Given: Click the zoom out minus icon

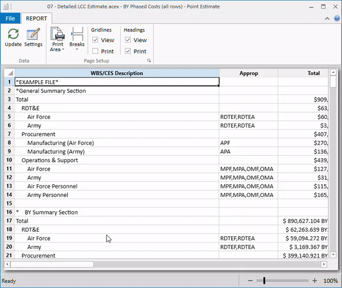Looking at the screenshot, I should coord(251,281).
